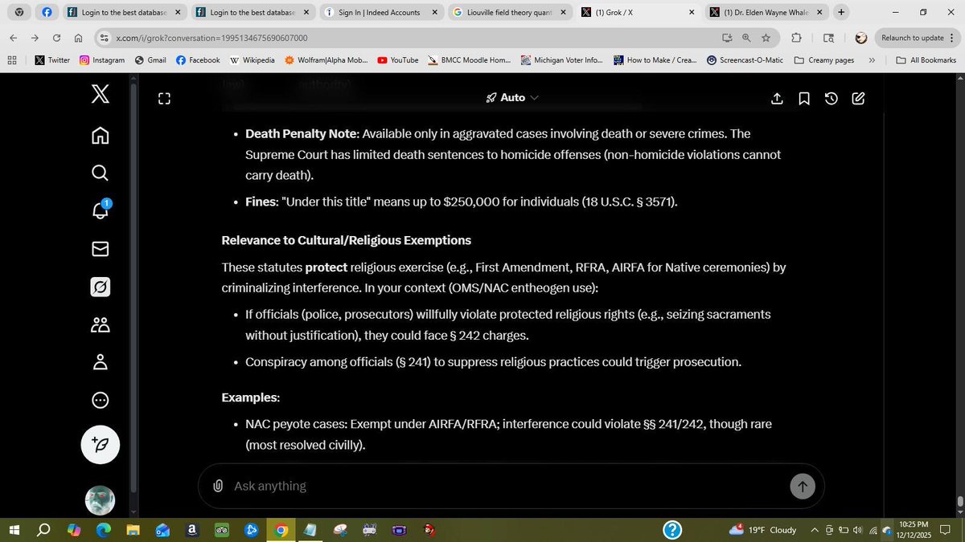Open Chrome apps grid icon
Viewport: 965px width, 542px height.
tap(12, 60)
